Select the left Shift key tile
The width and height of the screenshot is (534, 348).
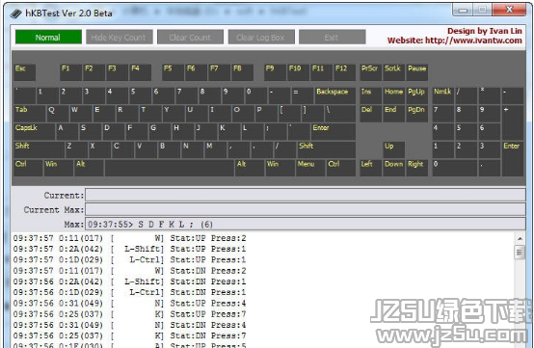pos(39,149)
